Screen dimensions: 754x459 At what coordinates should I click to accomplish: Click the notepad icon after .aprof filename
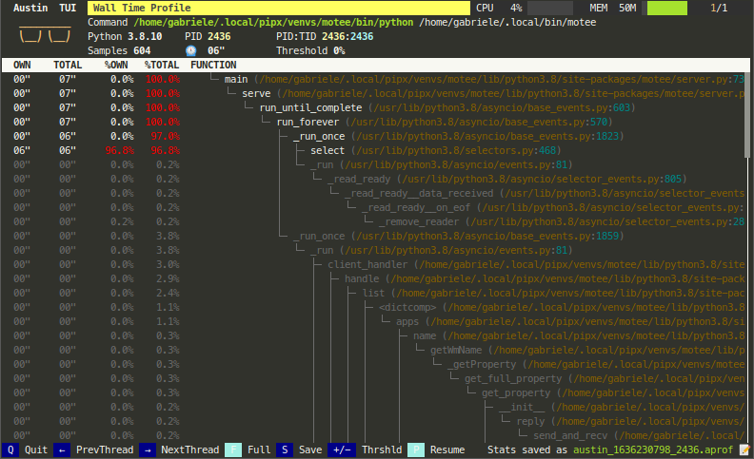745,449
